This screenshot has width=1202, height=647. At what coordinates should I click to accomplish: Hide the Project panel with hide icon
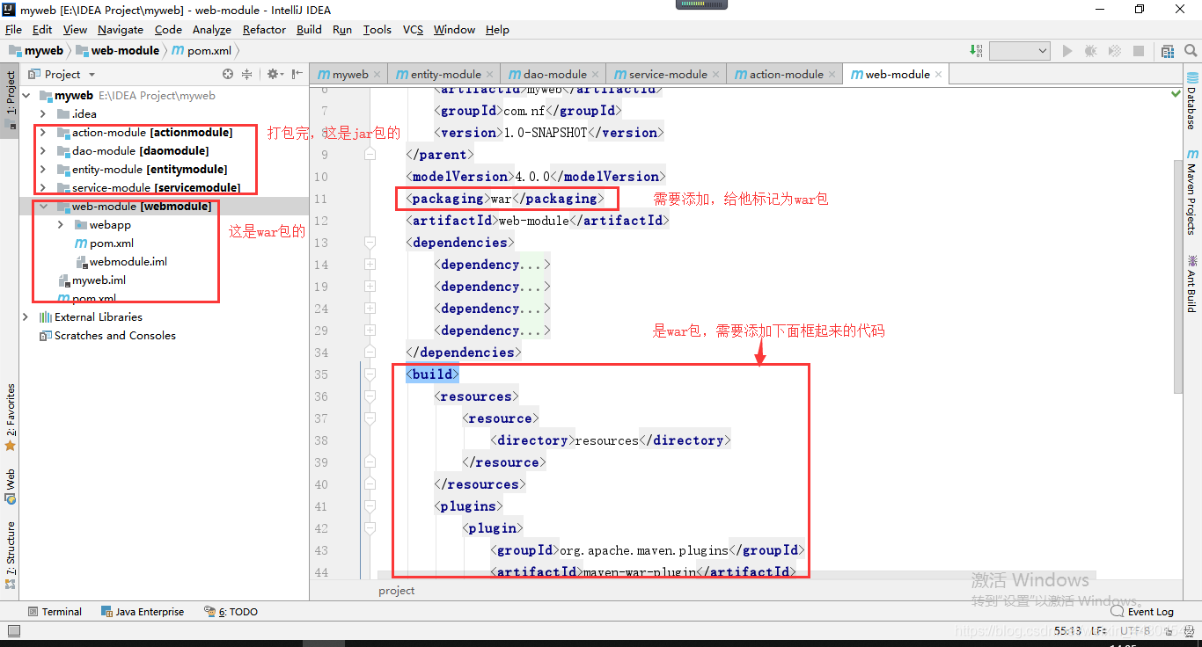[x=297, y=75]
